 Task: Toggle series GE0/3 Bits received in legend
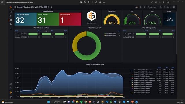click(143, 70)
